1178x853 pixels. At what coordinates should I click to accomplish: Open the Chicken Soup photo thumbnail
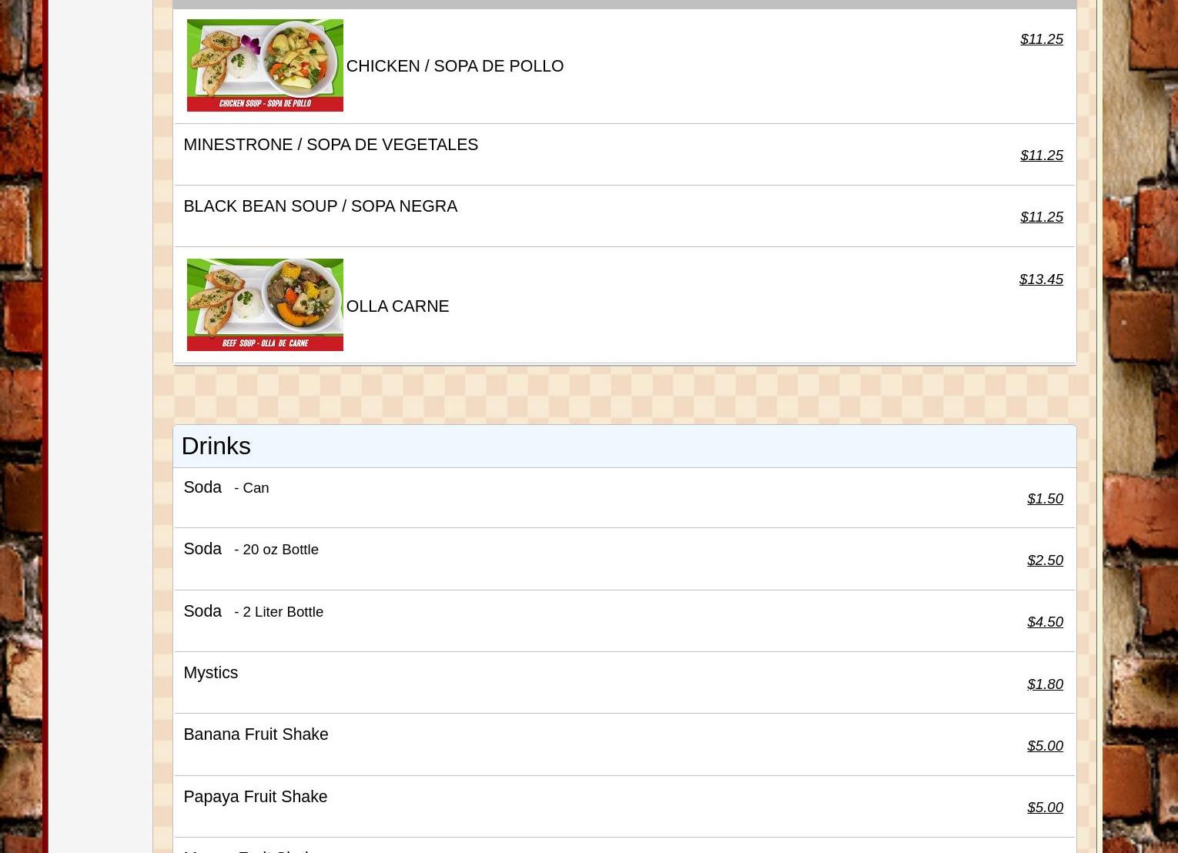tap(265, 65)
